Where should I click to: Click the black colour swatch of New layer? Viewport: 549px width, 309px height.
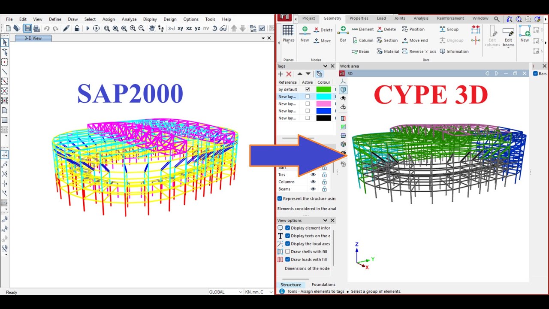tap(324, 118)
